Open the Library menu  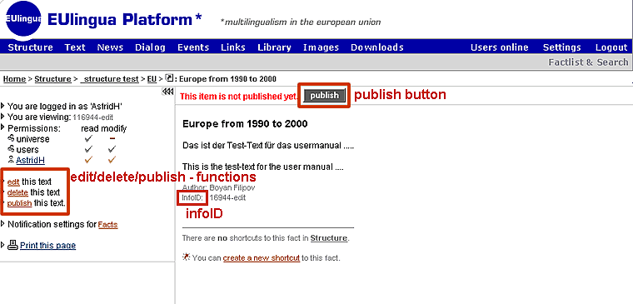point(274,47)
